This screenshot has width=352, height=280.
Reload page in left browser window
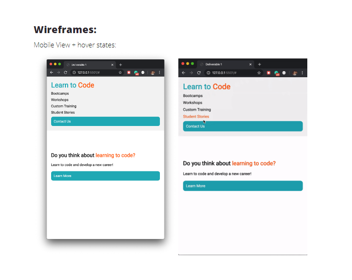point(65,72)
